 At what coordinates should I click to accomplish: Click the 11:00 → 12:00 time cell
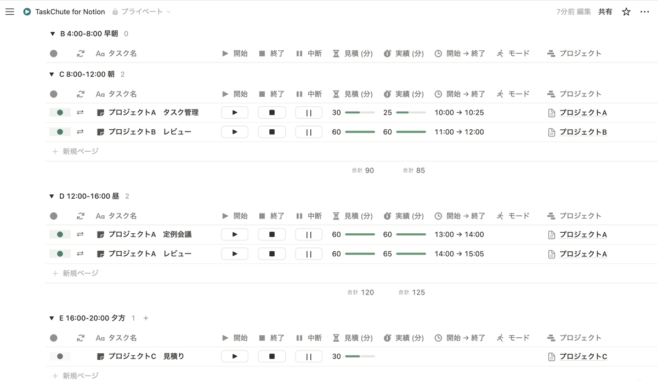(x=459, y=132)
